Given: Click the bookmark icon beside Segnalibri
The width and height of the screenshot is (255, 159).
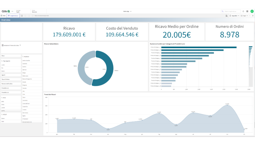Looking at the screenshot, I should [x=230, y=16].
